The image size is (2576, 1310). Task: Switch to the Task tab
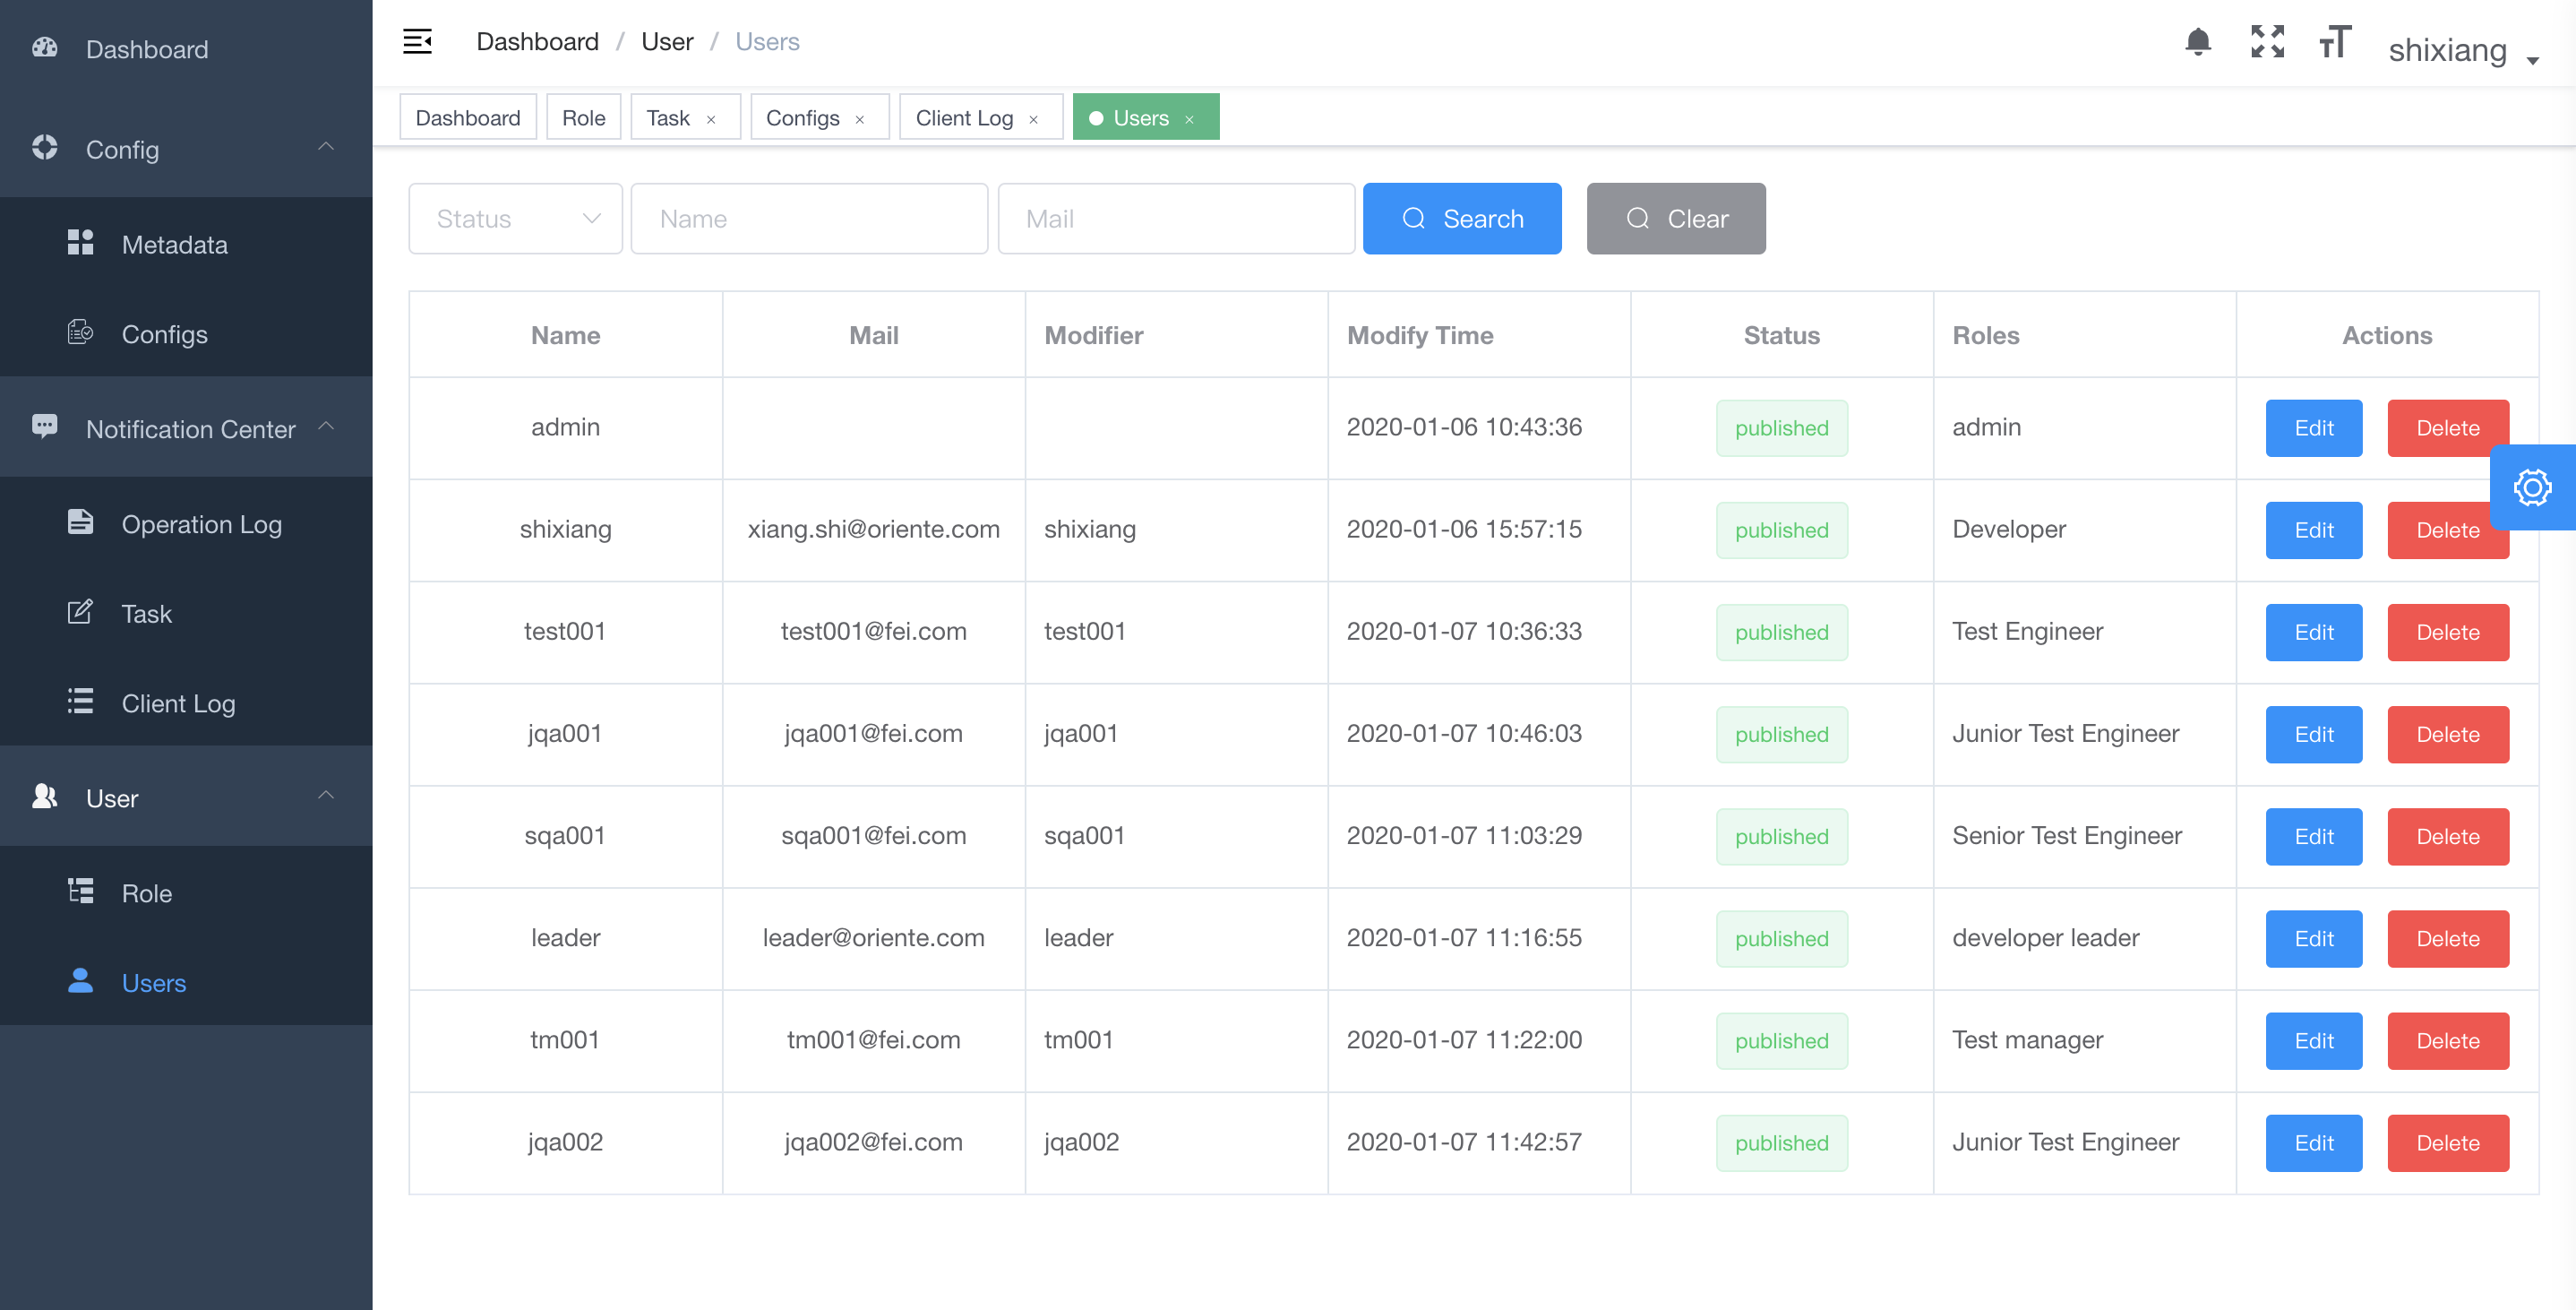click(667, 118)
